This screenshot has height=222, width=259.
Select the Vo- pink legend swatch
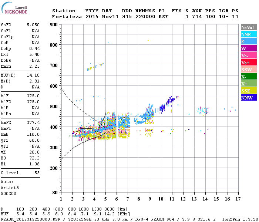coord(249,55)
